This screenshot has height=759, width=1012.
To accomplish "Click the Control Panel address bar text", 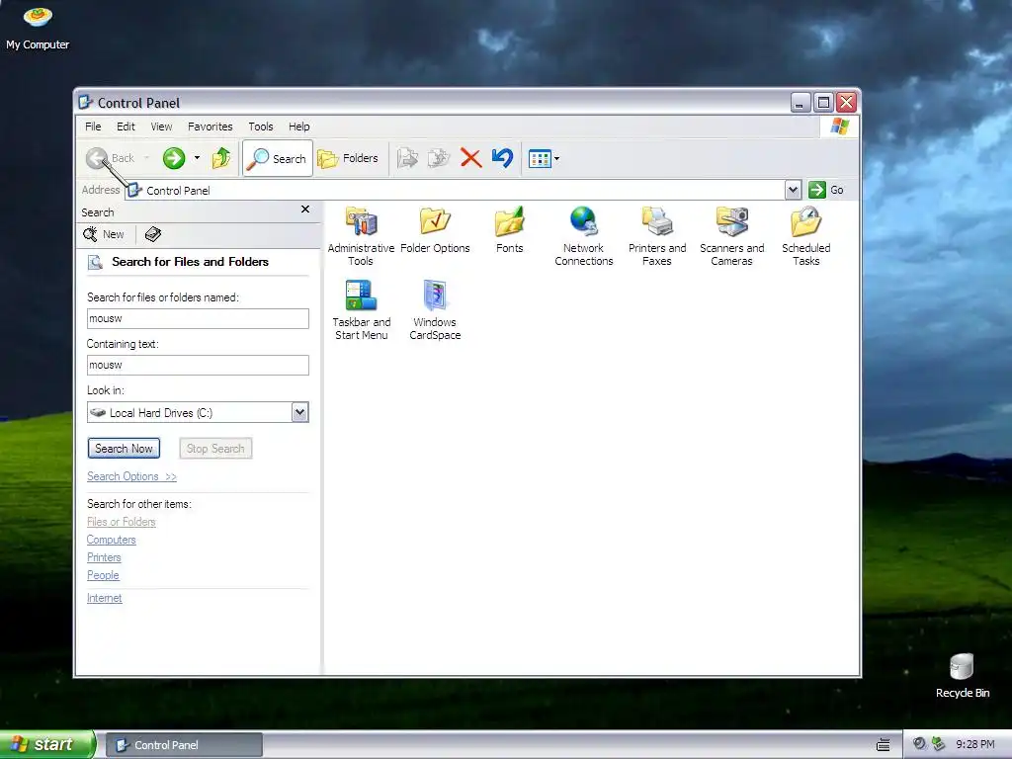I will tap(178, 191).
